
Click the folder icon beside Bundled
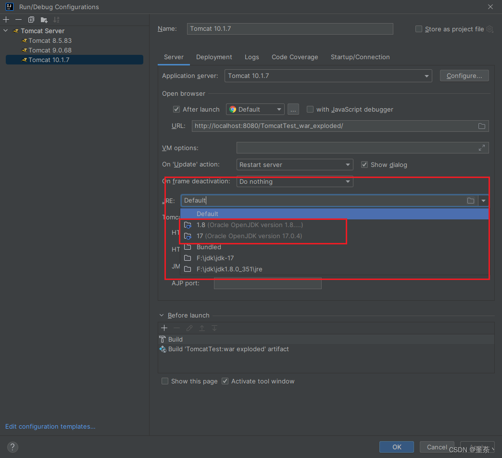pos(188,247)
